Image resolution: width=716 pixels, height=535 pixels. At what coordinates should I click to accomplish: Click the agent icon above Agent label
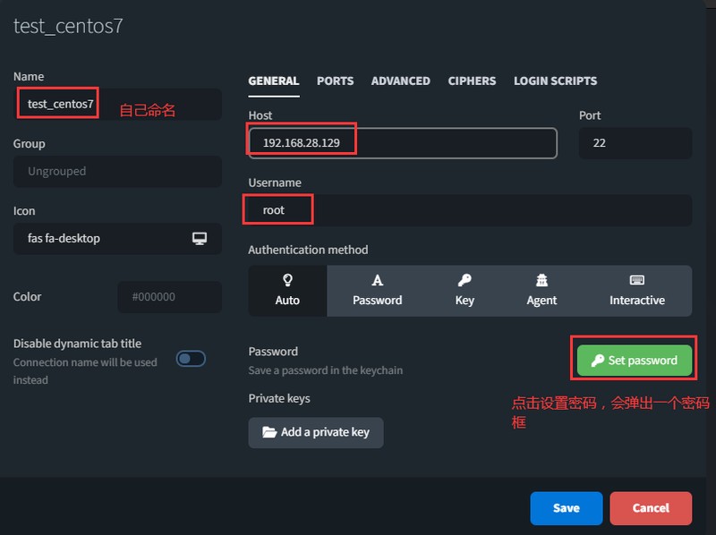(x=541, y=280)
